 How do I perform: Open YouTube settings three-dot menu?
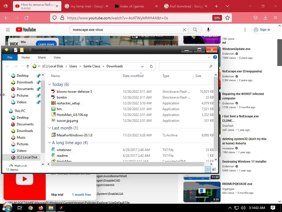pos(245,30)
